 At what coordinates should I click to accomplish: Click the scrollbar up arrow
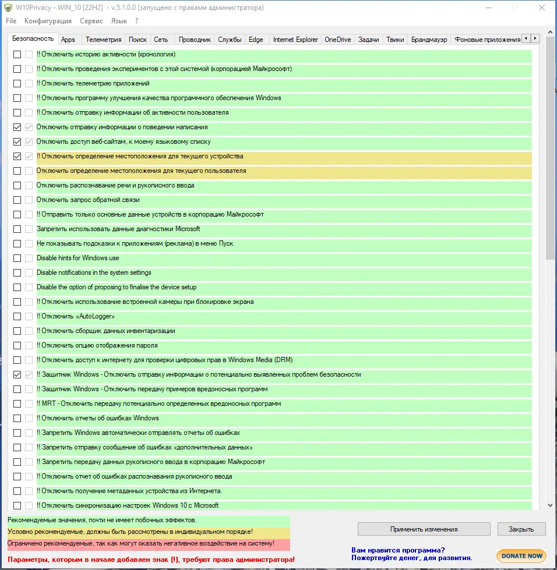[550, 33]
